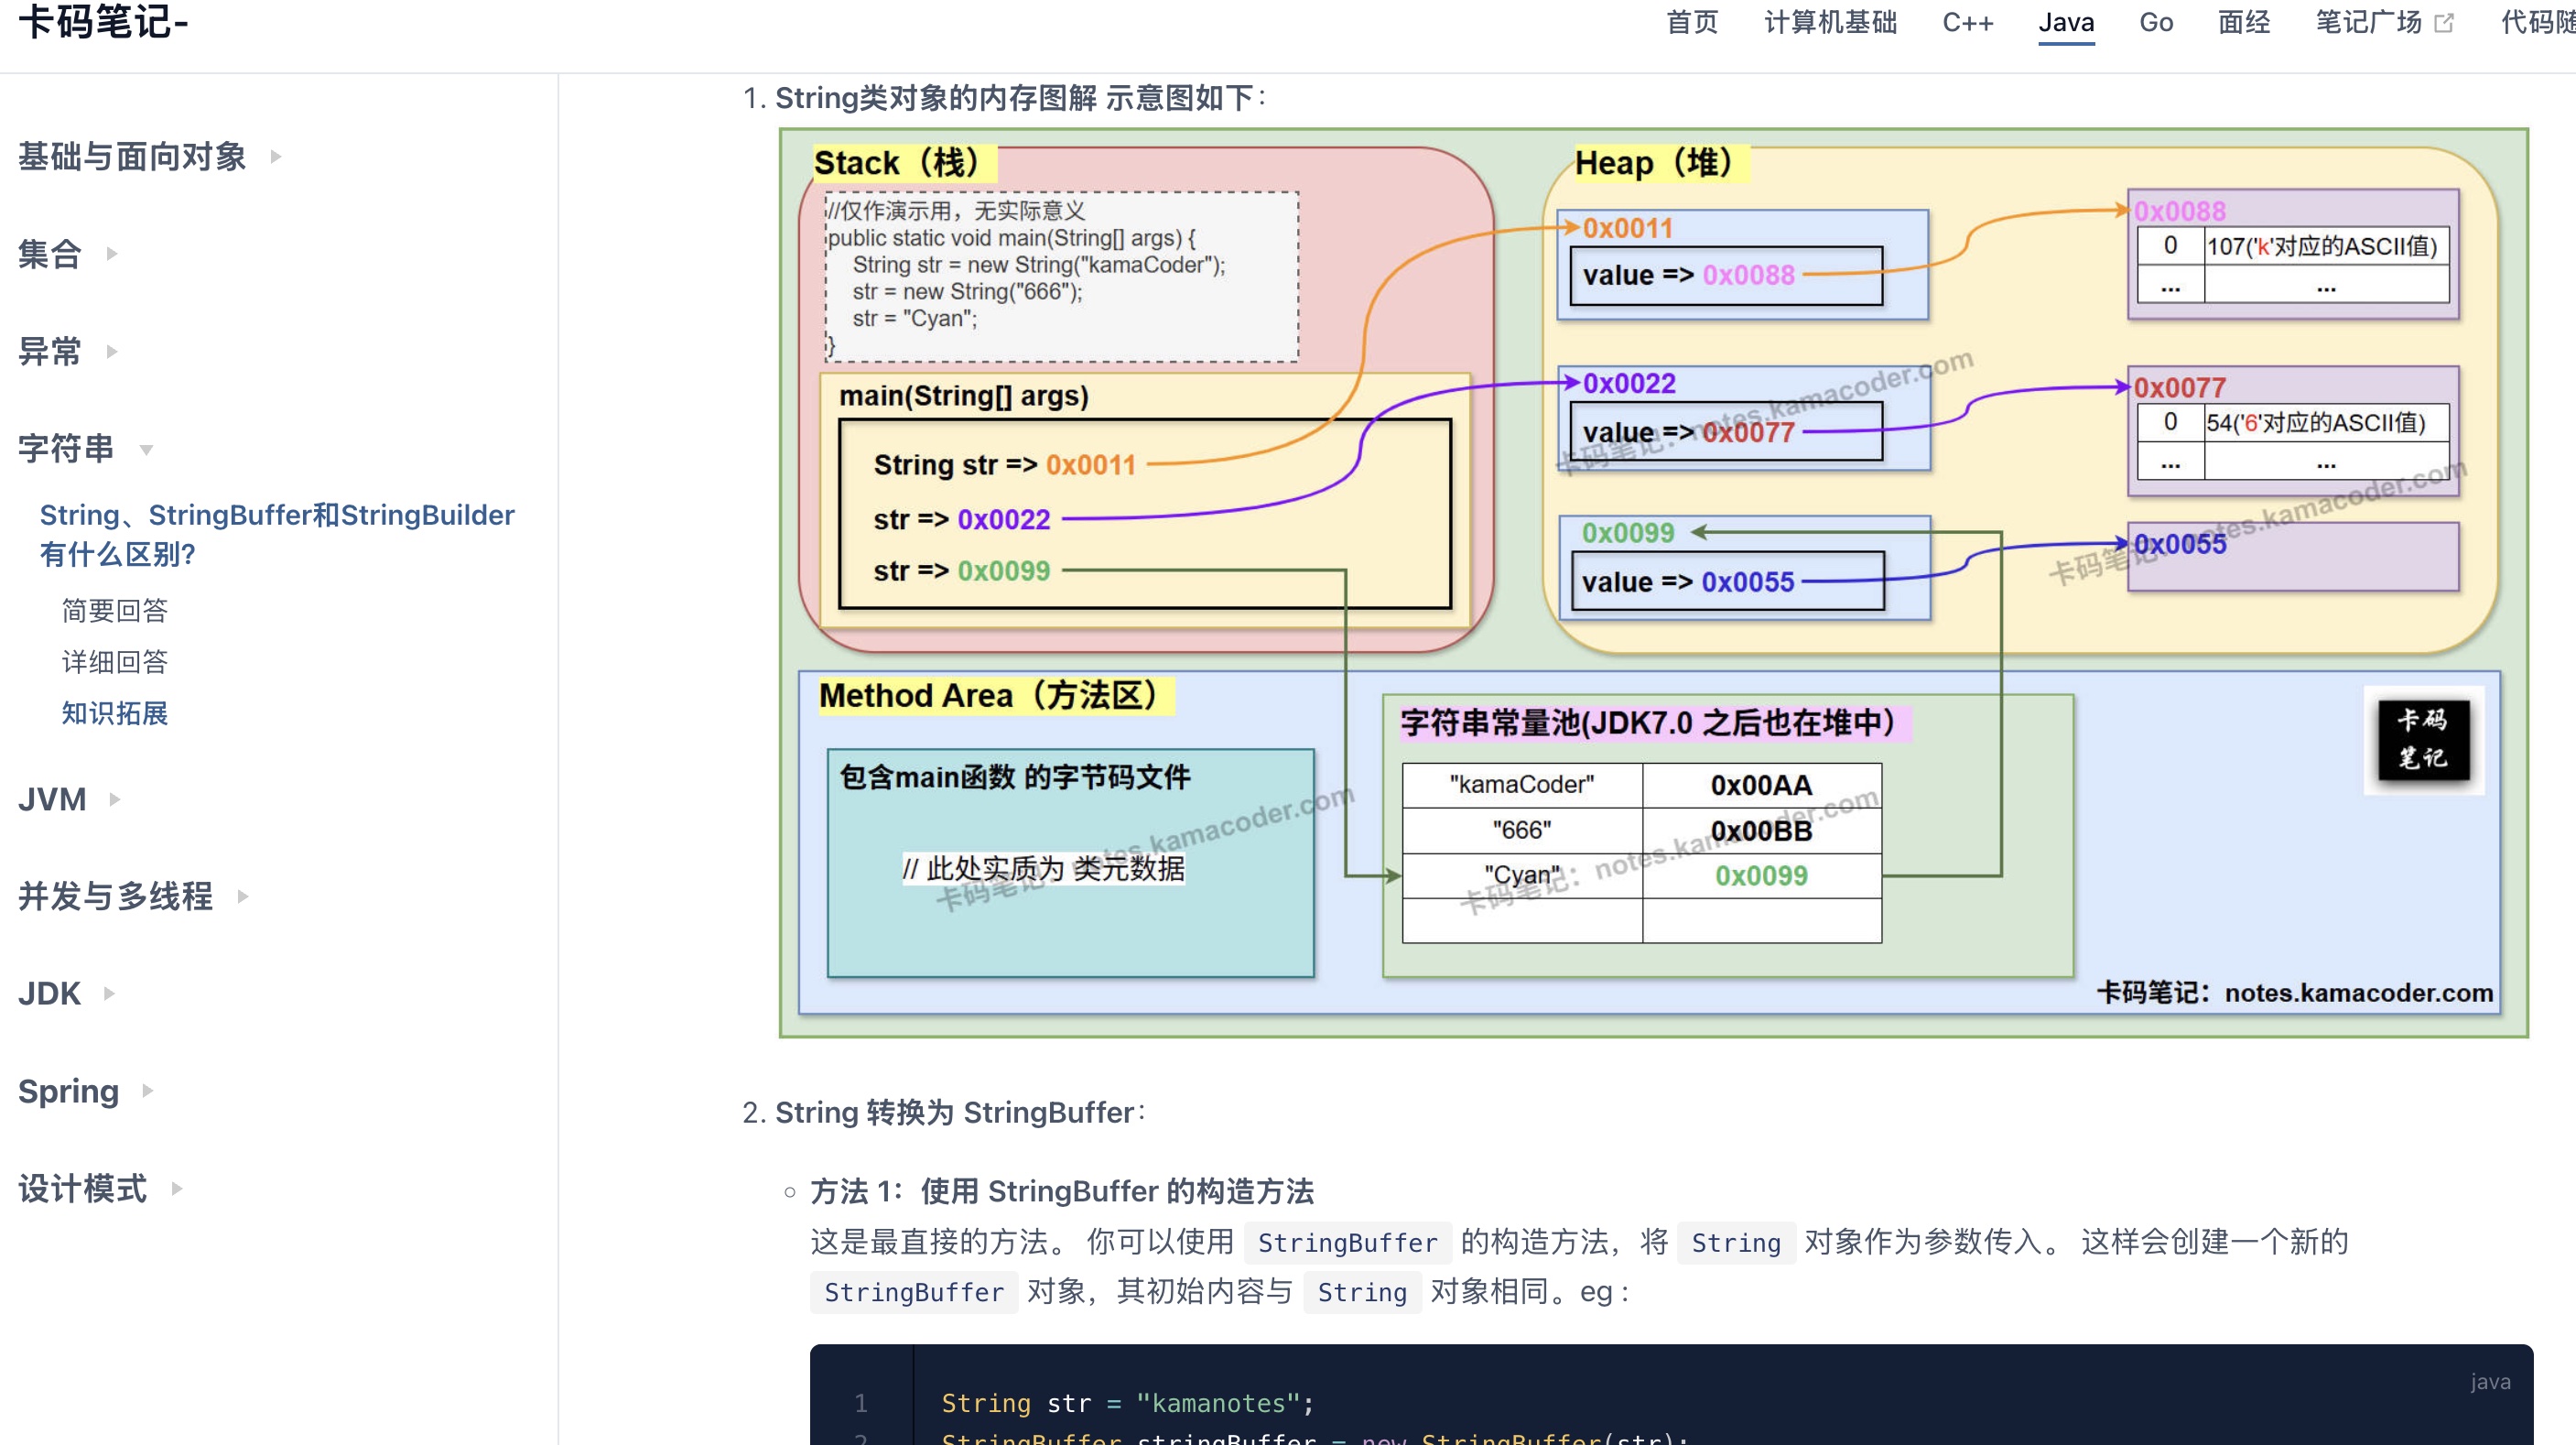Viewport: 2576px width, 1445px height.
Task: Expand 设计模式 in the sidebar
Action: [176, 1188]
